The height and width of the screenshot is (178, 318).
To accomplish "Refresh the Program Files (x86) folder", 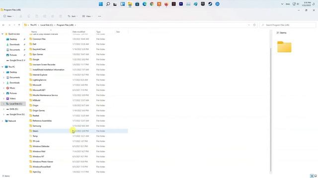I will [x=254, y=25].
